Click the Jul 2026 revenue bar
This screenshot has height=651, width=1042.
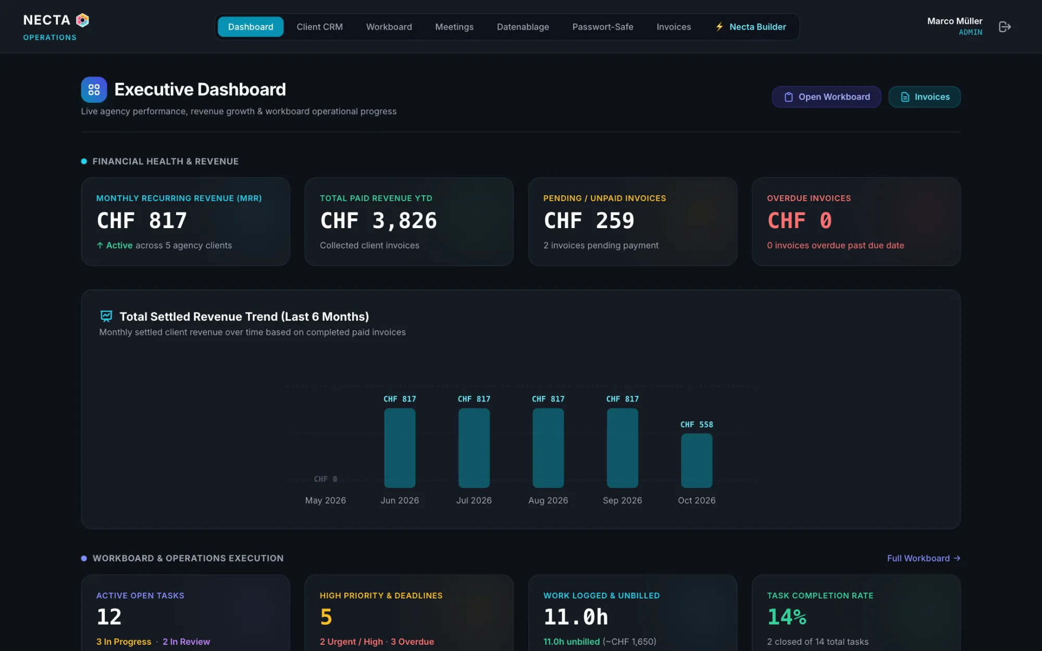point(474,448)
